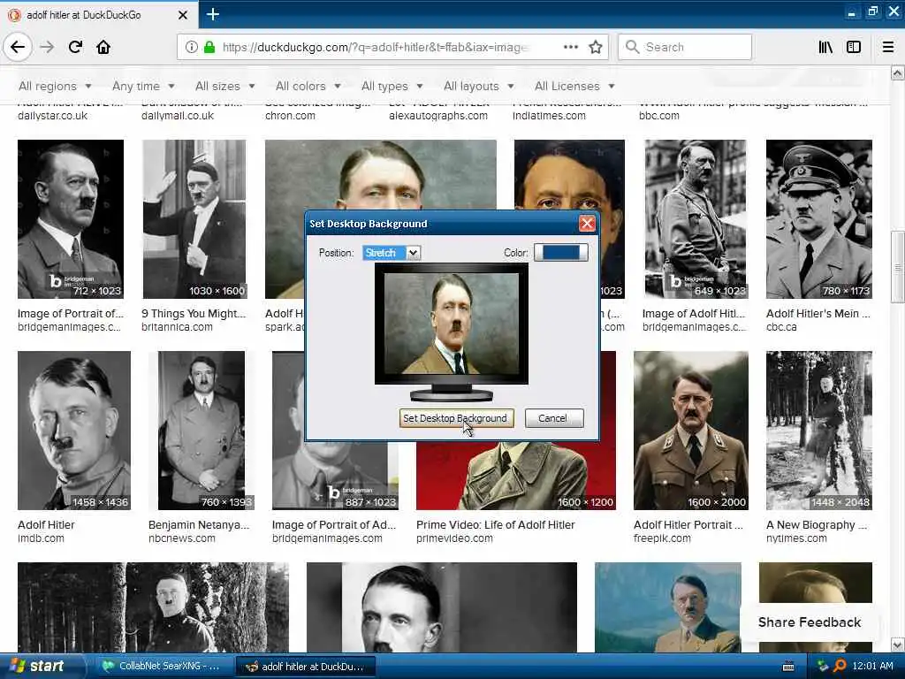Bookmark this page with the star
The width and height of the screenshot is (905, 679).
point(596,47)
